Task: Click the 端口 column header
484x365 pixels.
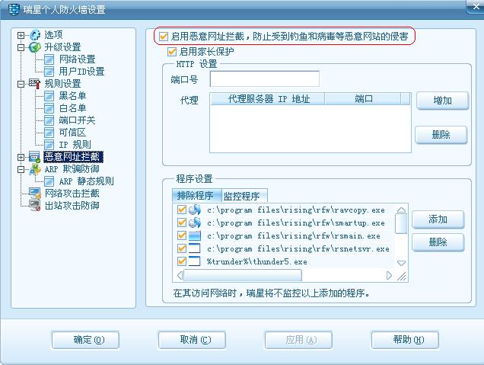Action: tap(363, 99)
